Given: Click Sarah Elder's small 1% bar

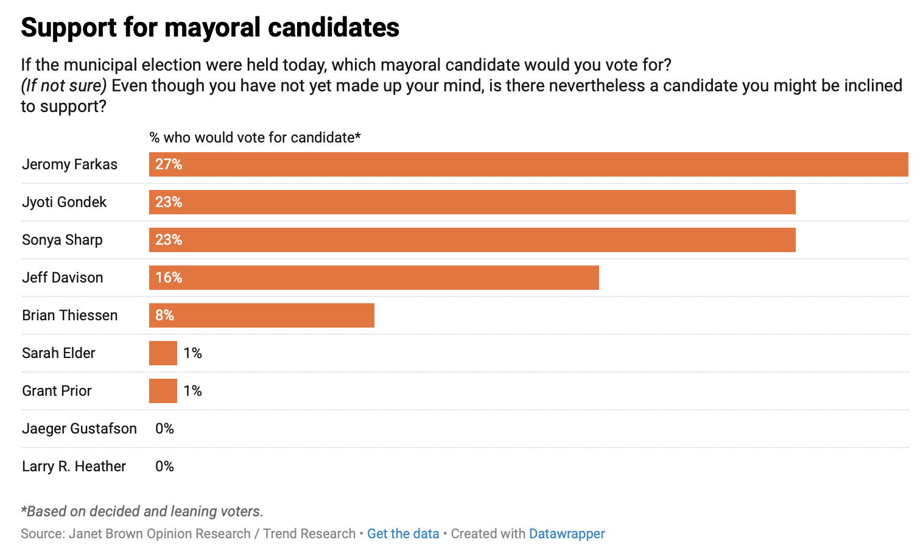Looking at the screenshot, I should 163,353.
